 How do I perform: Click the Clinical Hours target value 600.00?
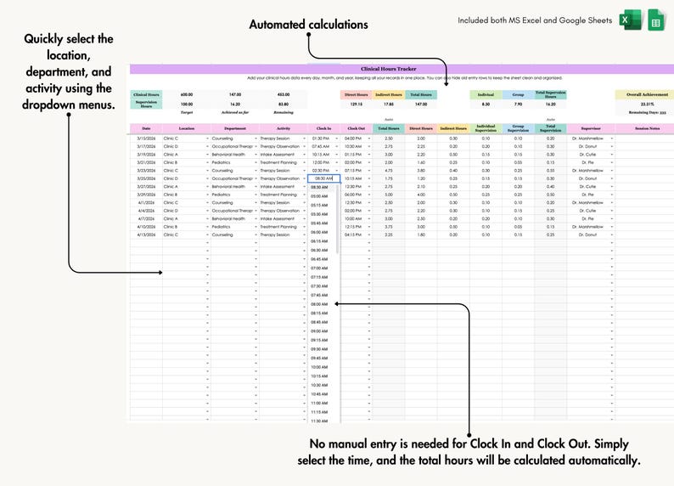pyautogui.click(x=187, y=94)
